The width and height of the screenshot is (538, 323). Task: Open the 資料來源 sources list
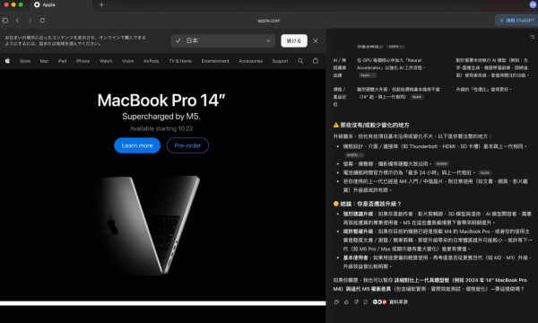(390, 301)
